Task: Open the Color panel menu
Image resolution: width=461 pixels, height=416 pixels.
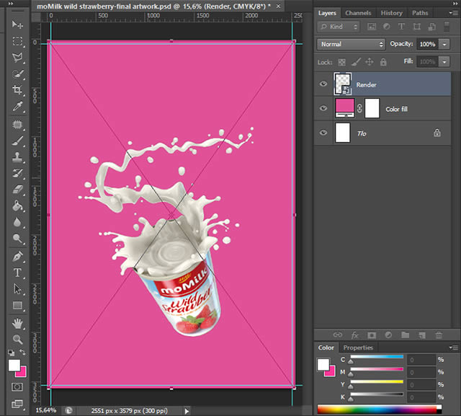Action: tap(453, 348)
